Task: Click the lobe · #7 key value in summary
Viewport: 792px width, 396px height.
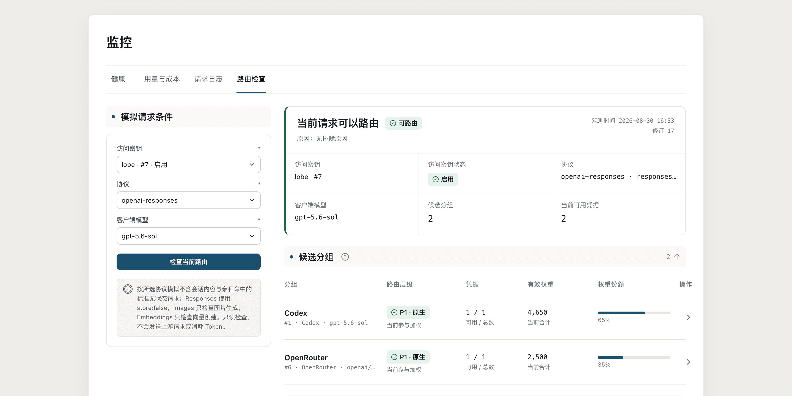Action: point(308,177)
